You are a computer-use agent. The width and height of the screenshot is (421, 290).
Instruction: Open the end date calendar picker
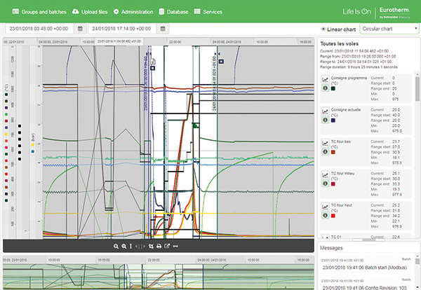(x=163, y=29)
